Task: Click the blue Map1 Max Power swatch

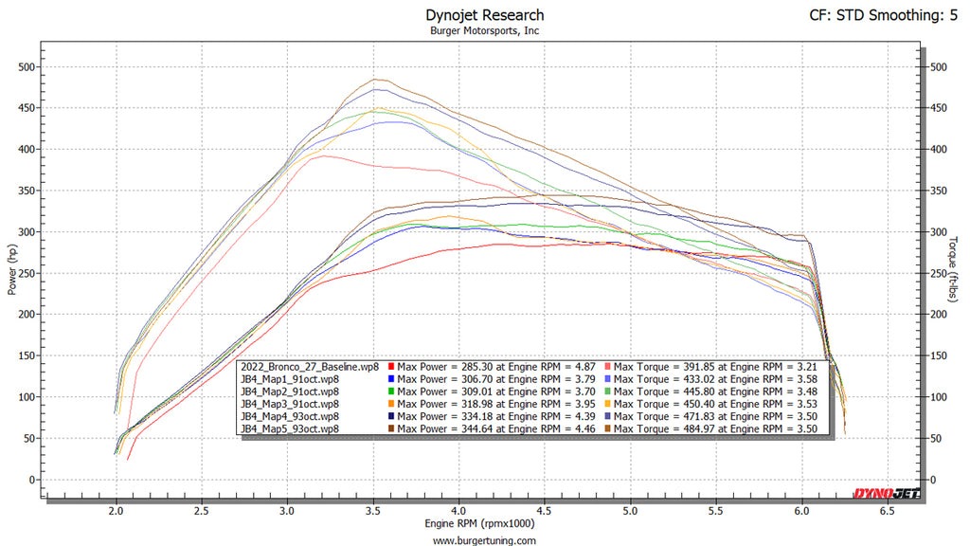Action: [x=389, y=378]
